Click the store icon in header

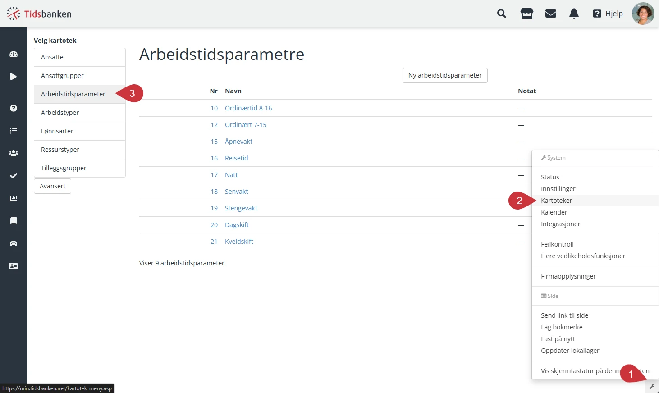[x=526, y=14]
